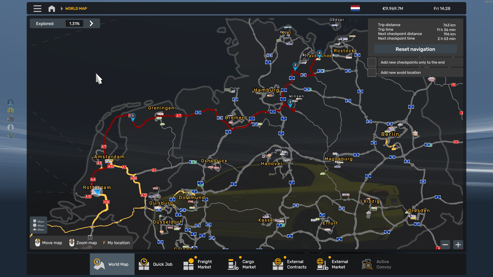Click the Osnabrück city label
The width and height of the screenshot is (493, 277).
(214, 161)
